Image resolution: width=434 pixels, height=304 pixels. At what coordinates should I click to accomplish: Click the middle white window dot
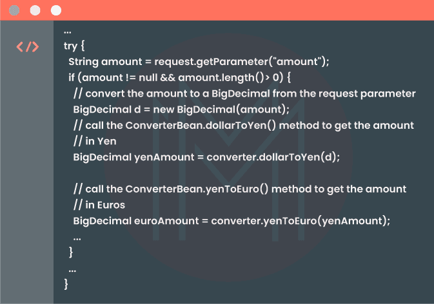tap(35, 10)
